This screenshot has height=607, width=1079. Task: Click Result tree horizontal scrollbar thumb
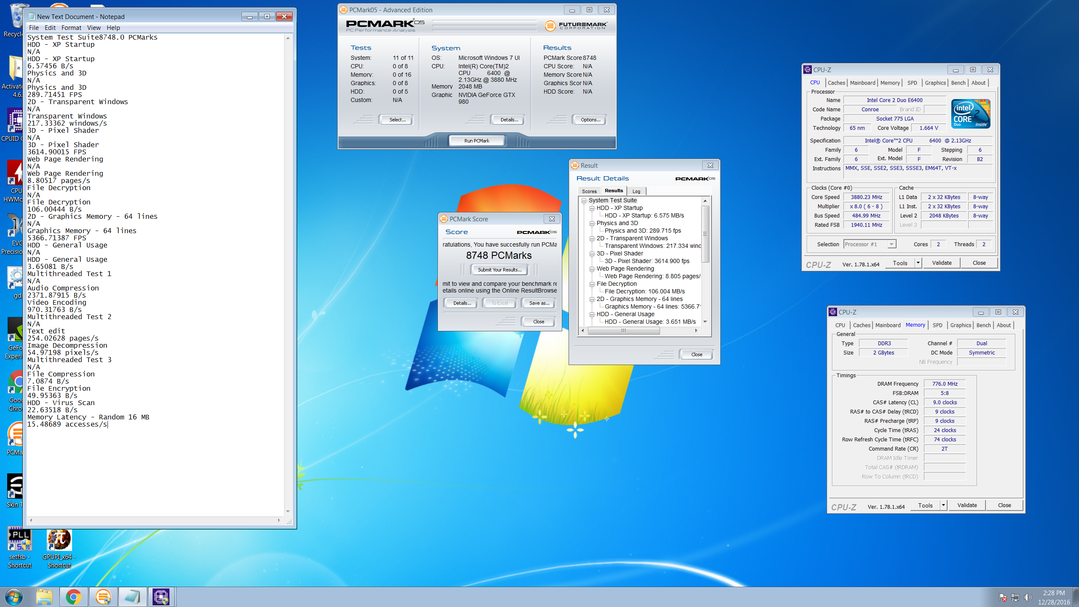point(624,330)
